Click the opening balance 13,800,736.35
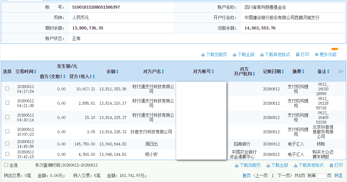 87,28
